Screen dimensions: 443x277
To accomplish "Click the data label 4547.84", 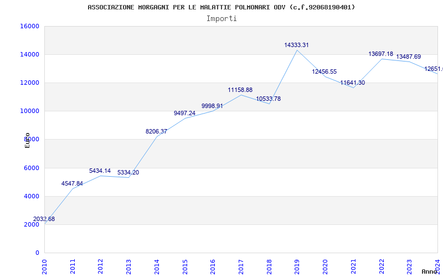I will pyautogui.click(x=72, y=184).
